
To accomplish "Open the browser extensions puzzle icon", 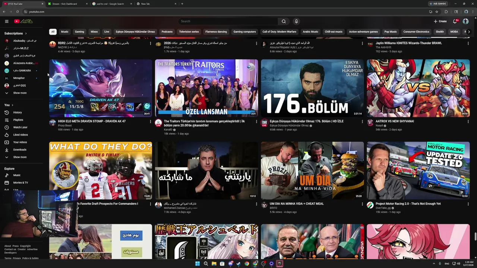I will (446, 12).
